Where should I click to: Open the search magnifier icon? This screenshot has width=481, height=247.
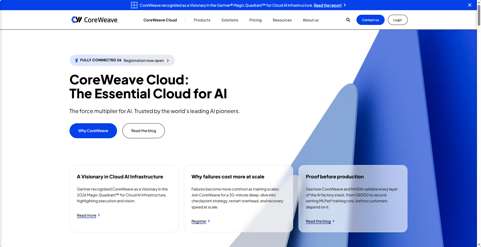348,20
